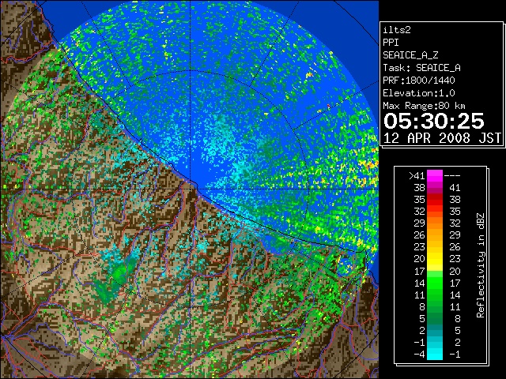Viewport: 506px width, 379px height.
Task: Click the '-4' legend label
Action: 419,354
